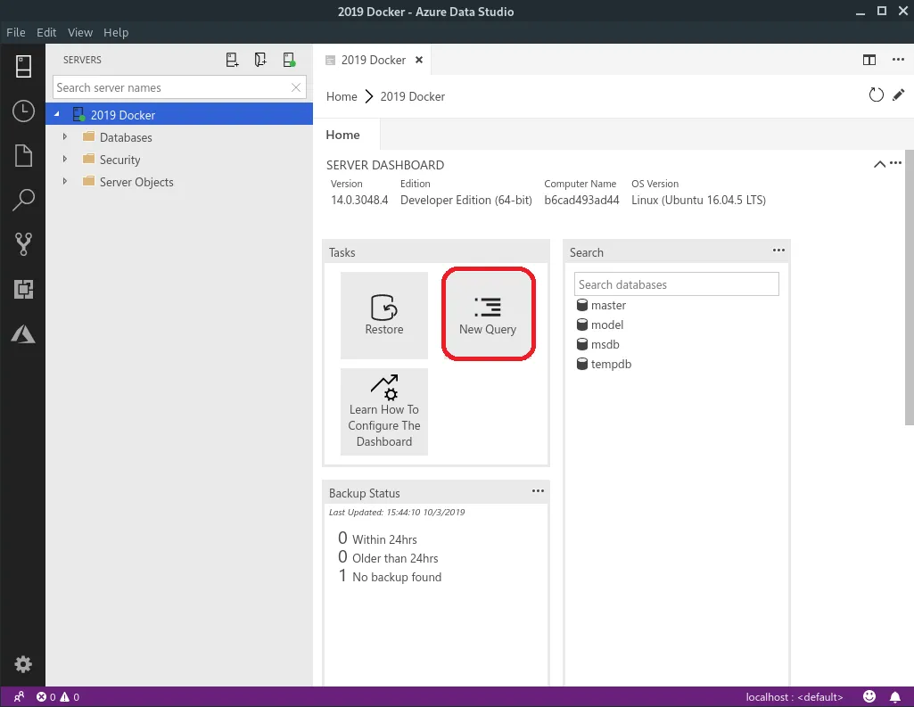The width and height of the screenshot is (914, 707).
Task: Open the Azure resource view icon
Action: [x=23, y=334]
